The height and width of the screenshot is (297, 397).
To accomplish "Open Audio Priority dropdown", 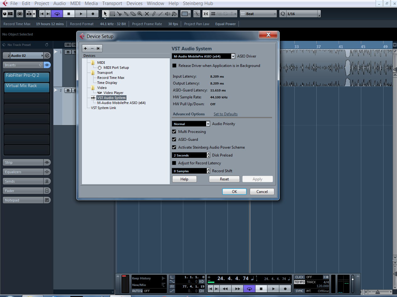I will pos(208,124).
